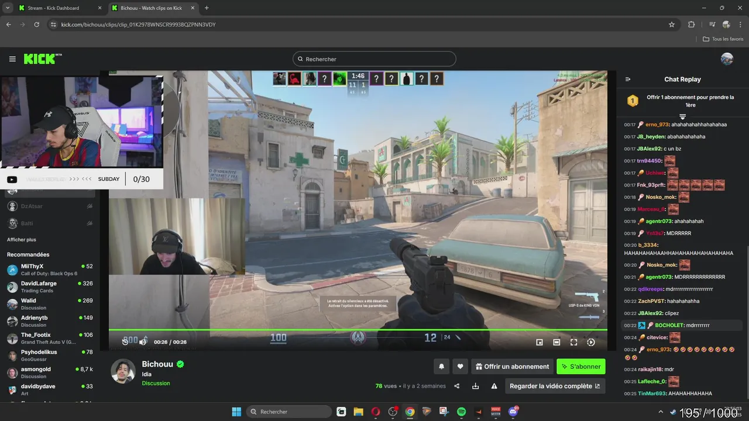Collapse the Chat Replay panel
Screen dimensions: 749x421
click(628, 80)
